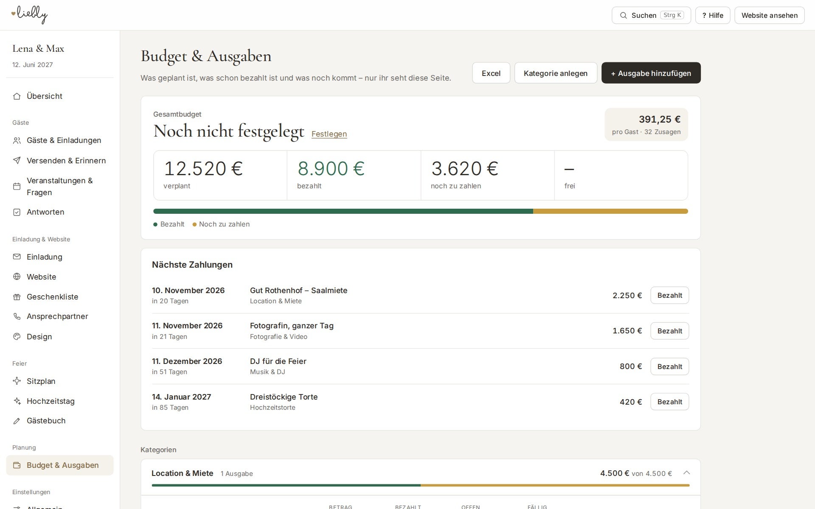Navigate to Veranstaltungen & Fragen
Screen dimensions: 815x509
tap(60, 186)
